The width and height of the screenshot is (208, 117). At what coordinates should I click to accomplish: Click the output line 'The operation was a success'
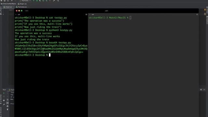tap(33, 33)
